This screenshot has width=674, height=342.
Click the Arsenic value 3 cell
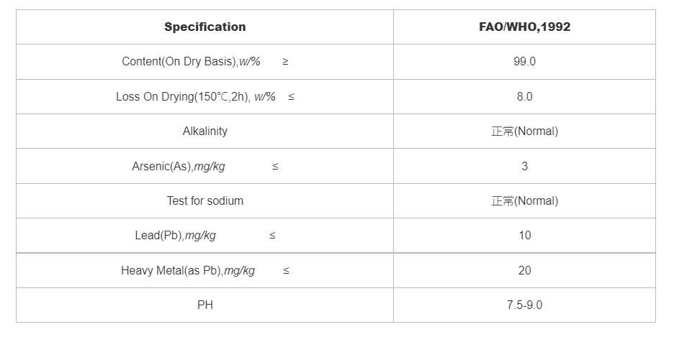click(524, 166)
